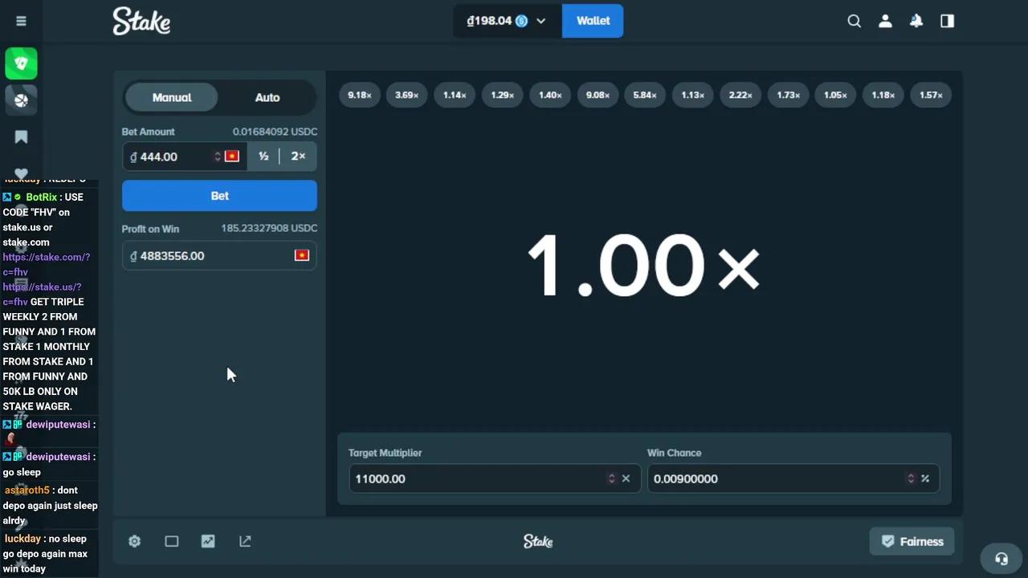Toggle the chat sidebar panel icon
The width and height of the screenshot is (1028, 578).
(x=948, y=22)
